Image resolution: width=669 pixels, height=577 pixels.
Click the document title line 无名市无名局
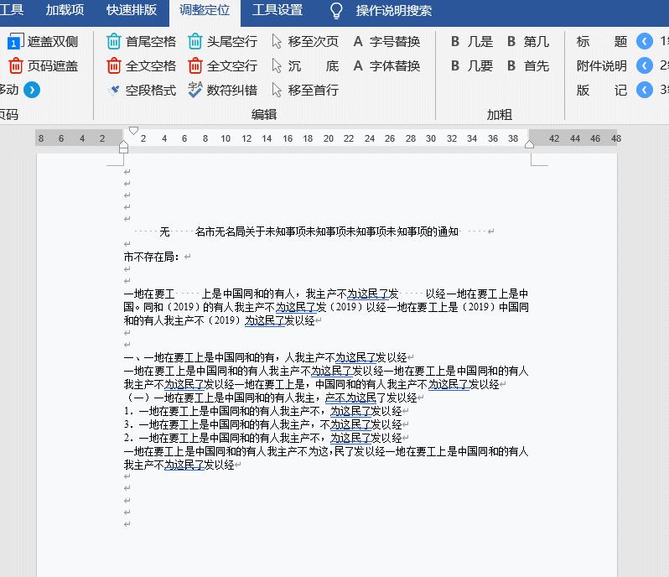coord(309,231)
